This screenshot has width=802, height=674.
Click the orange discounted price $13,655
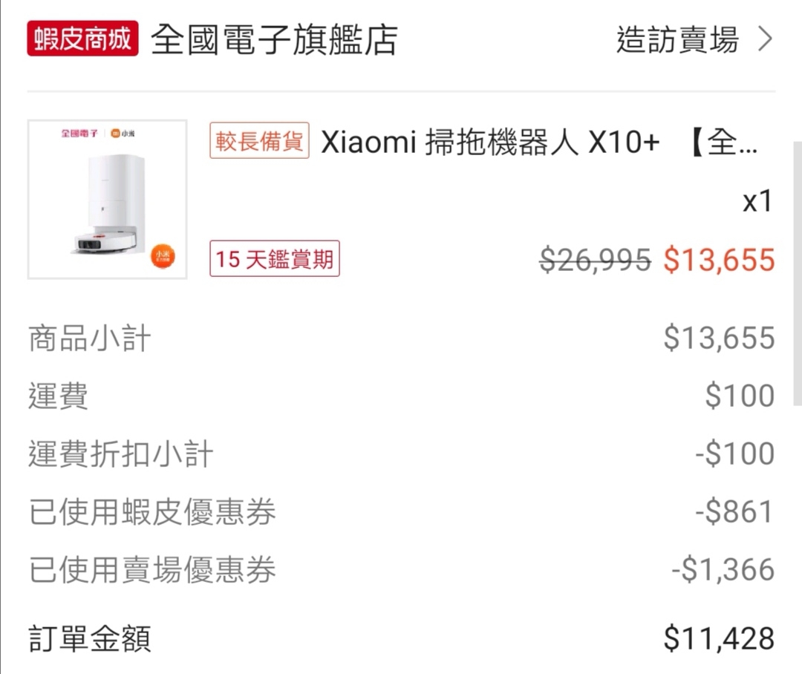click(719, 260)
